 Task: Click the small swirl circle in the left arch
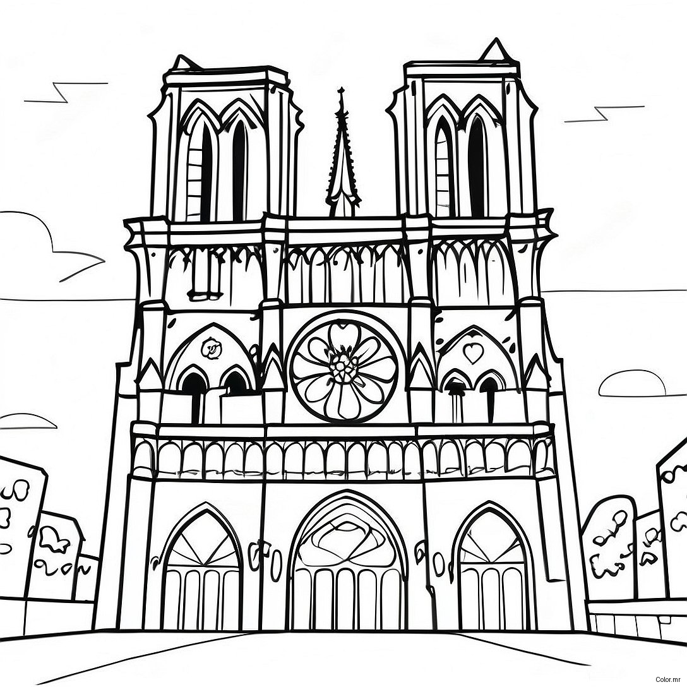(211, 349)
